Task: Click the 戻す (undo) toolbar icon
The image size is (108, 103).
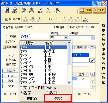Action: click(40, 10)
